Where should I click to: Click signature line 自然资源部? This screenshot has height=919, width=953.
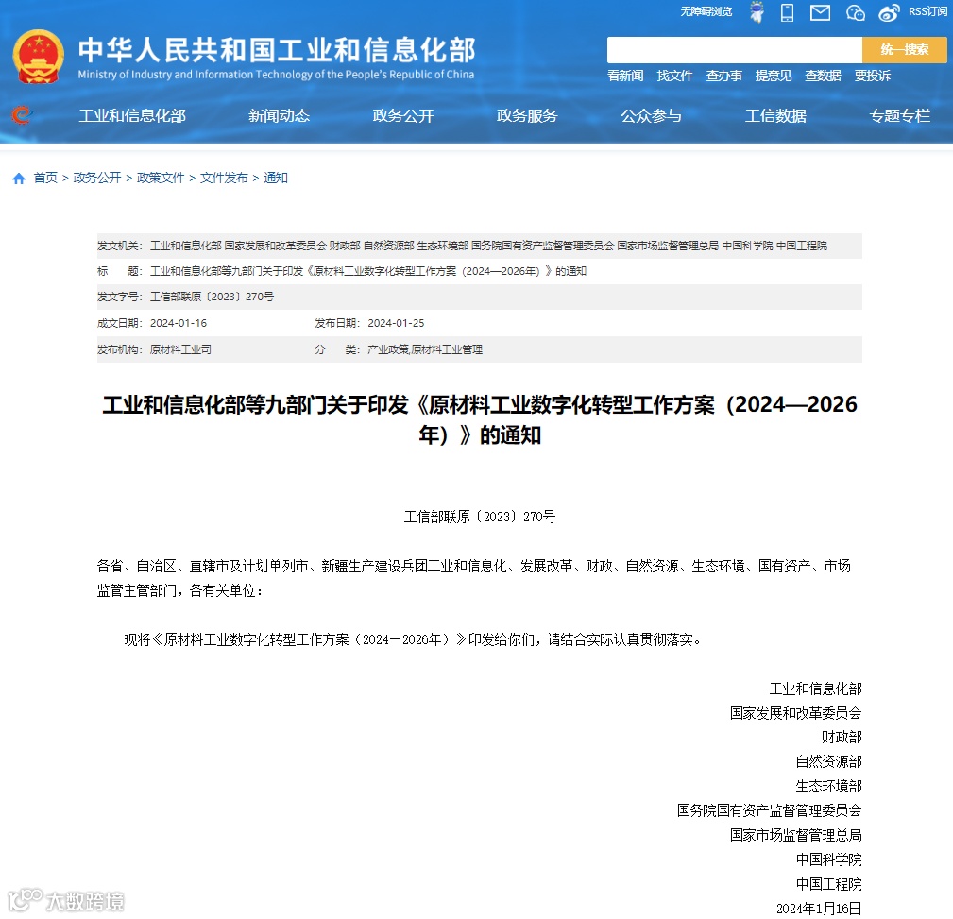828,761
